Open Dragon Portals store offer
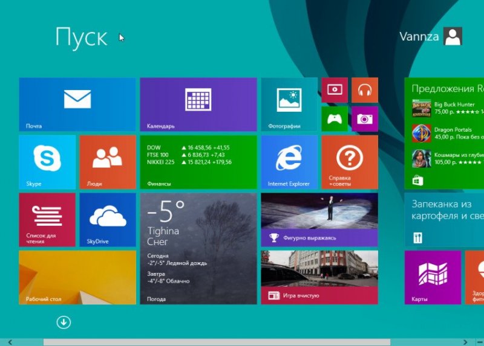The height and width of the screenshot is (346, 484). 448,133
